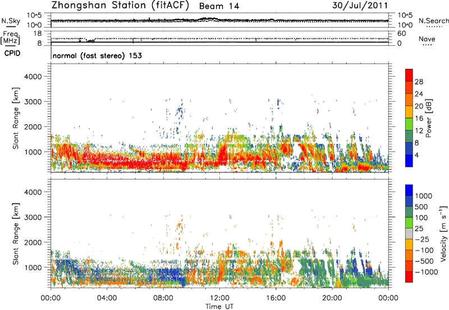Click the '08:00' time tick label
Image resolution: width=449 pixels, height=310 pixels.
163,298
